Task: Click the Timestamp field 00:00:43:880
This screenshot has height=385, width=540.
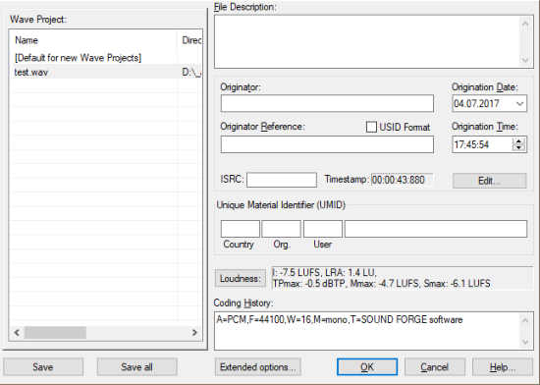Action: click(x=402, y=180)
